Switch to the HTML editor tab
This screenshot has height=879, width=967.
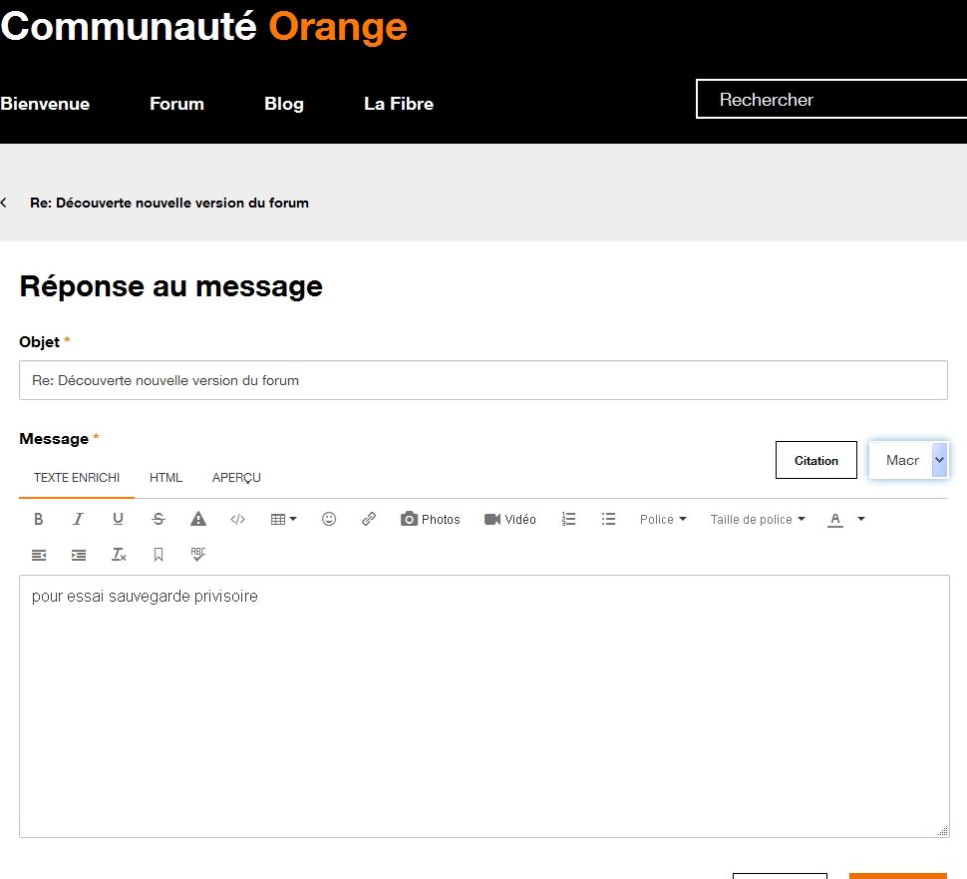click(x=165, y=478)
